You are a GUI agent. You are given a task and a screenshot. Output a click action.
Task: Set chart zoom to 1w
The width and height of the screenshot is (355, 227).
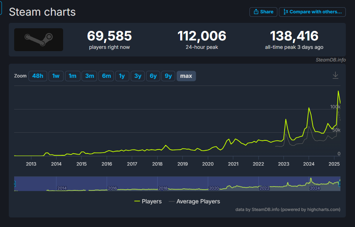tap(56, 76)
